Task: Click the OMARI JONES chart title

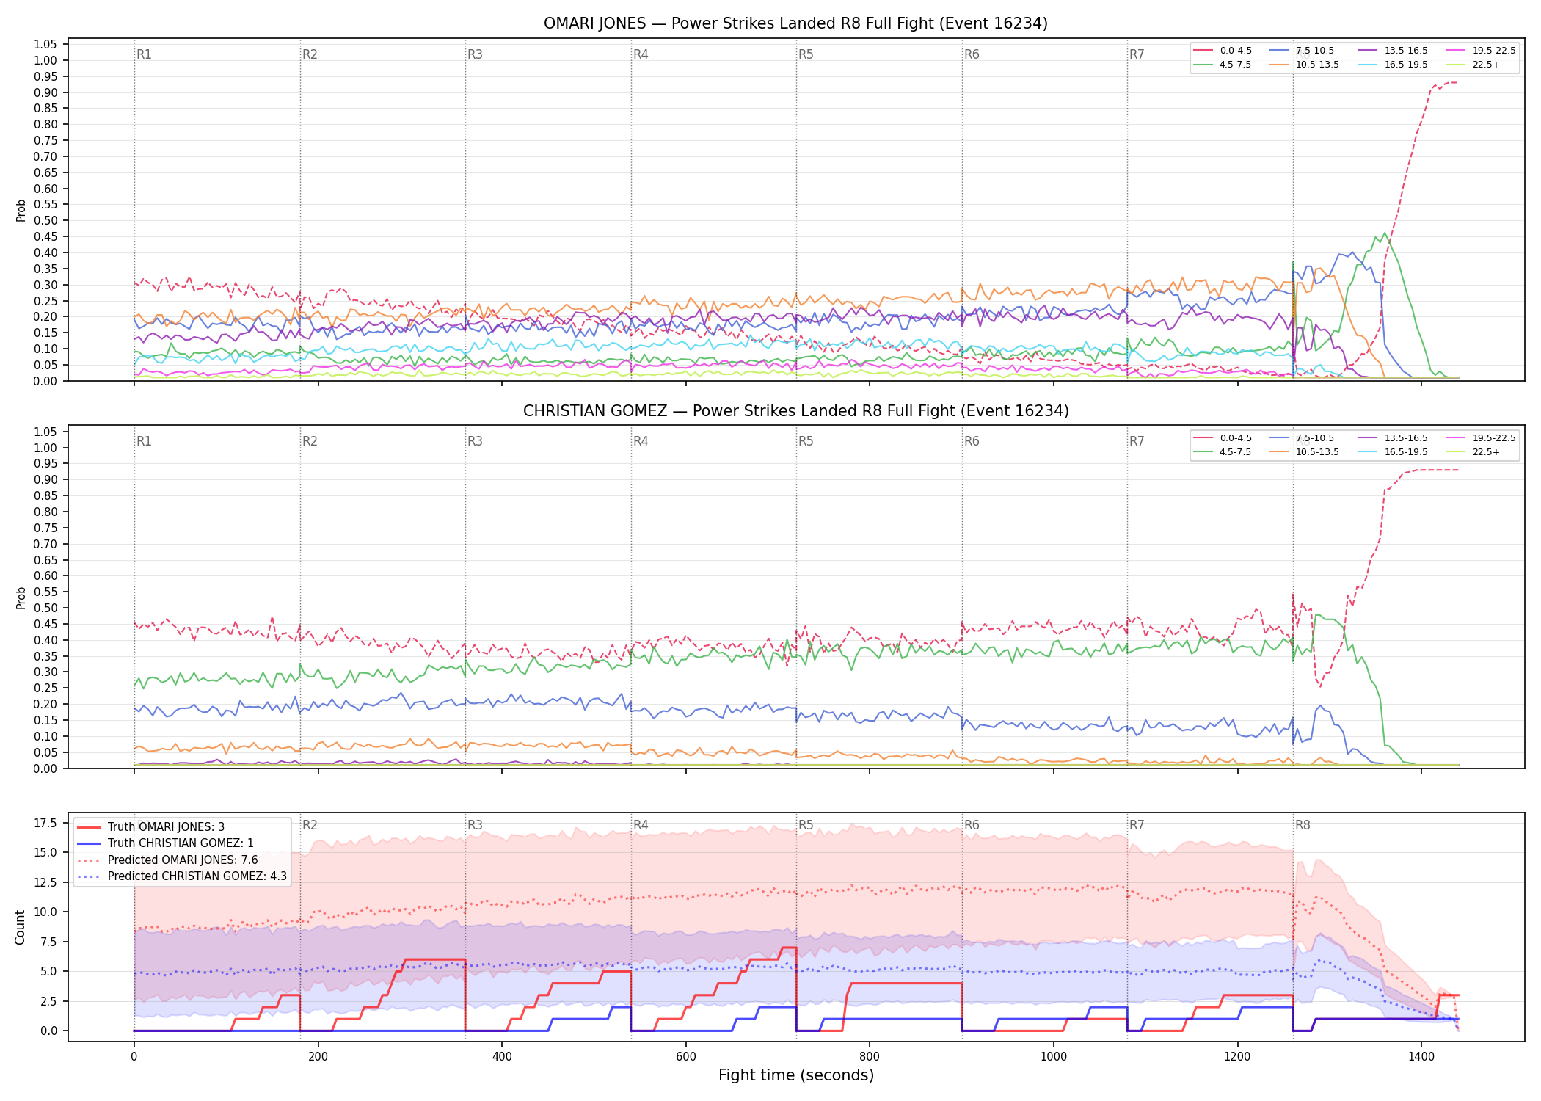Action: (x=795, y=23)
